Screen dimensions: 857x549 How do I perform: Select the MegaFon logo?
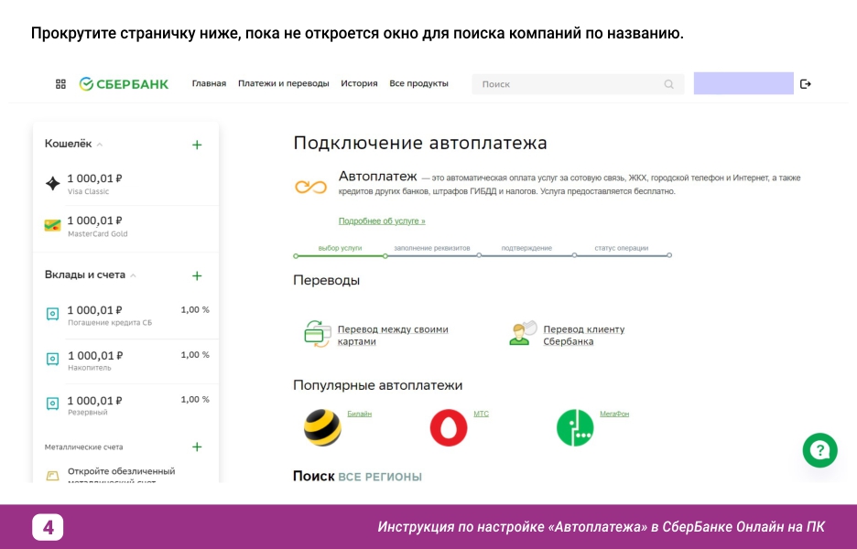coord(575,427)
